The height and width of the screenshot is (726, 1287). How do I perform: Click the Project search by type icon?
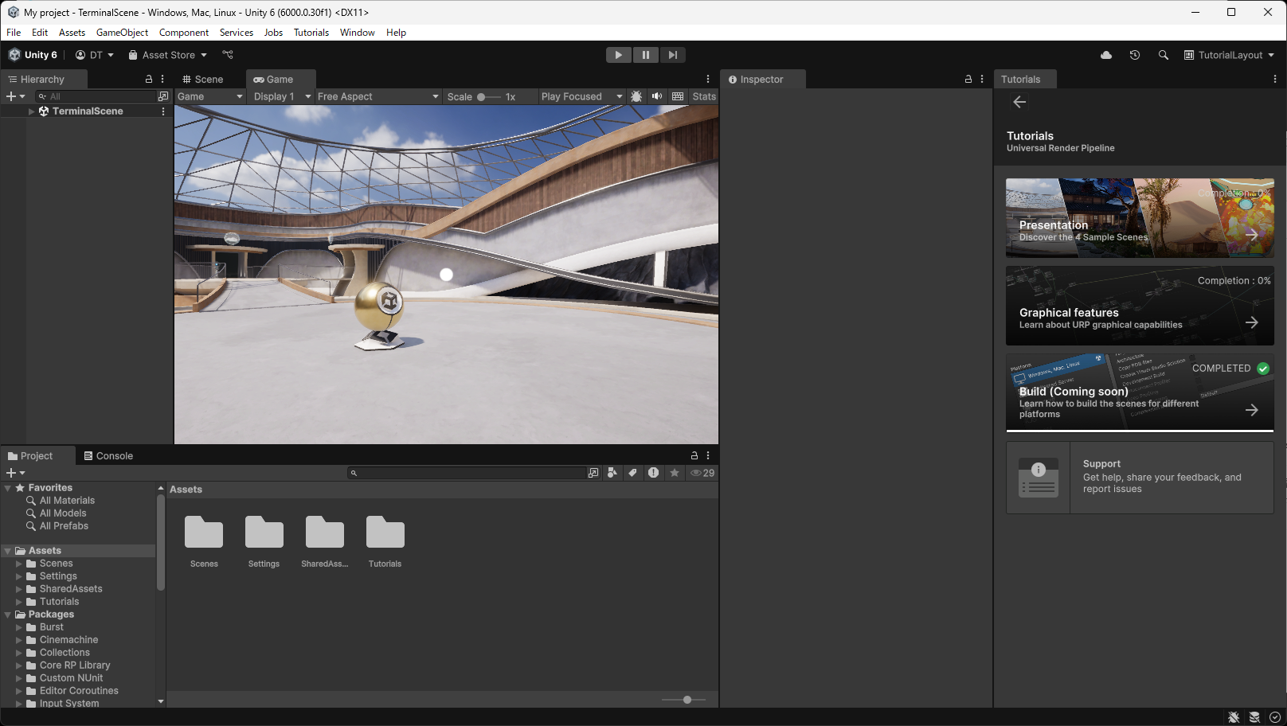pyautogui.click(x=593, y=473)
